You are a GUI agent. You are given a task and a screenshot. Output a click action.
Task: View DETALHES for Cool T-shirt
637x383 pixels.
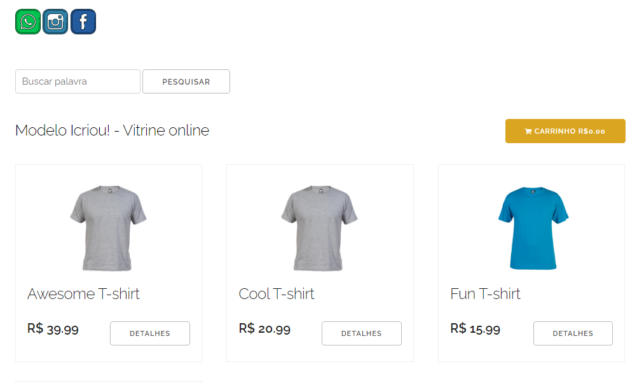pyautogui.click(x=361, y=333)
